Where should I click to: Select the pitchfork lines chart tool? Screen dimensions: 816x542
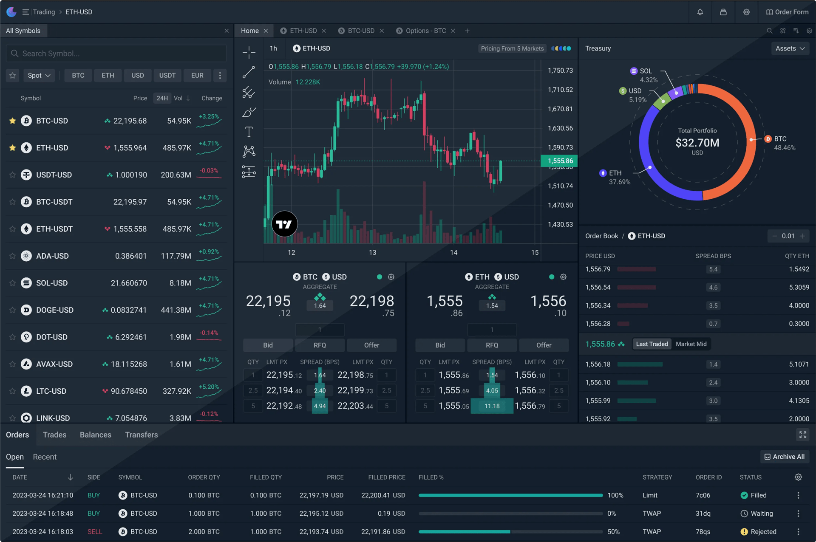point(249,92)
